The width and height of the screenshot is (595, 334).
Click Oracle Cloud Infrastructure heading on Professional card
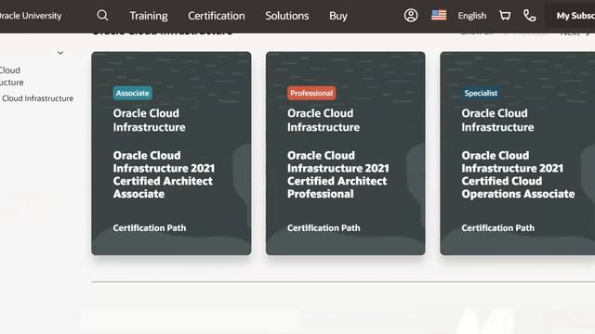(324, 120)
